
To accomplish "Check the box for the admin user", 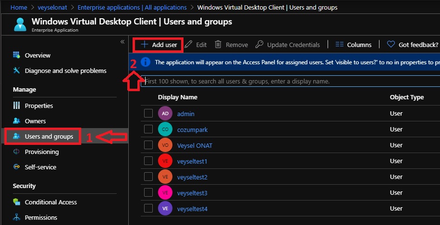I will point(148,114).
